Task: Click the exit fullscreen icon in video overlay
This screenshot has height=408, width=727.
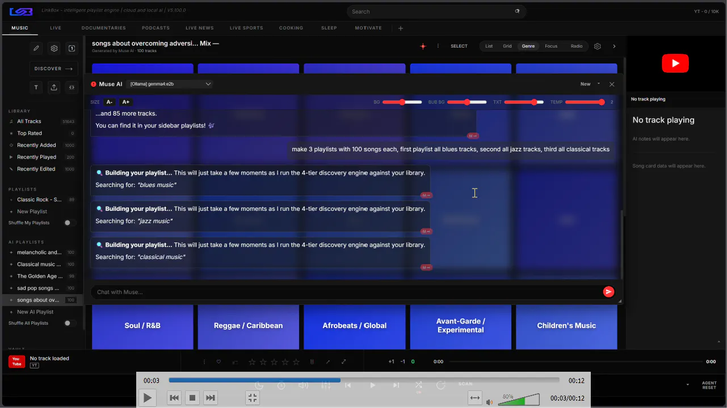Action: [253, 398]
